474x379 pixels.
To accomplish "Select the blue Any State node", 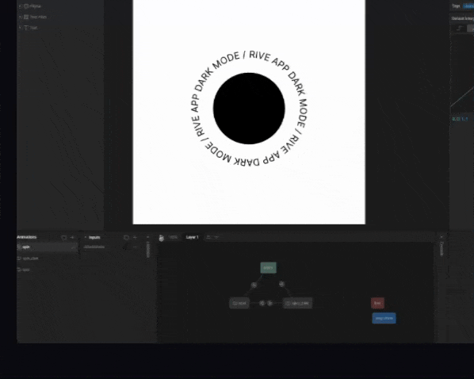I will (x=384, y=318).
